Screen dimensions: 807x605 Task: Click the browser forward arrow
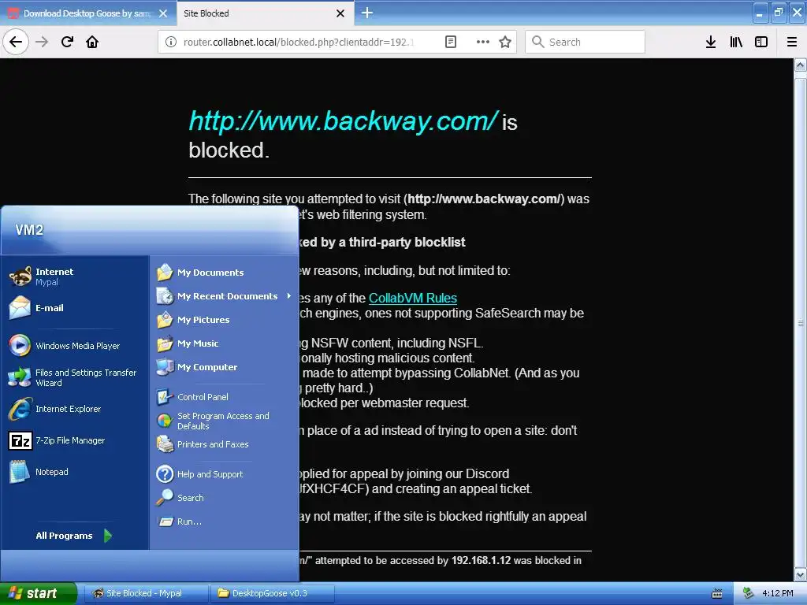(x=42, y=42)
